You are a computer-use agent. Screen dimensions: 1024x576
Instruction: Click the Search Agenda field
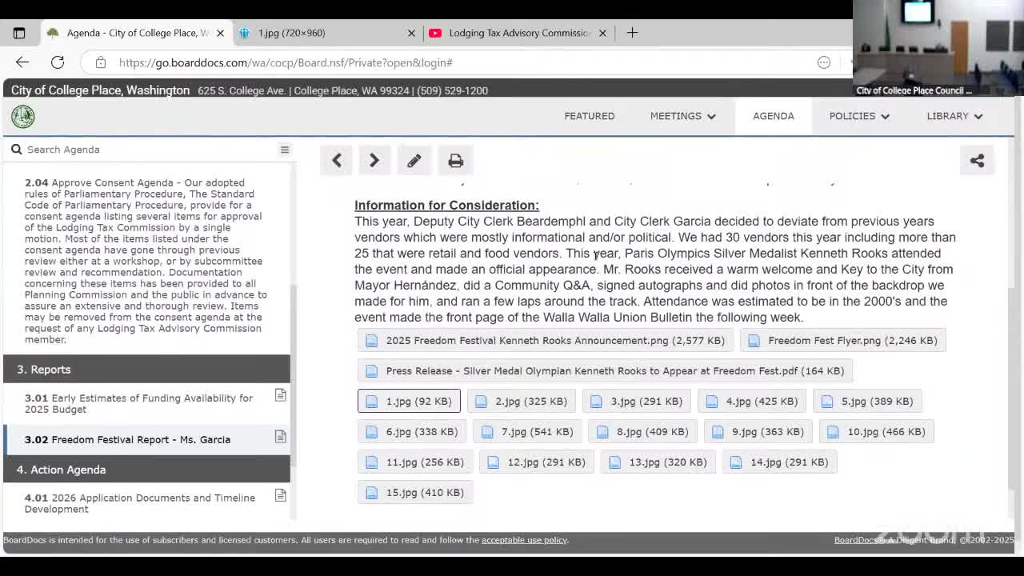coord(149,150)
